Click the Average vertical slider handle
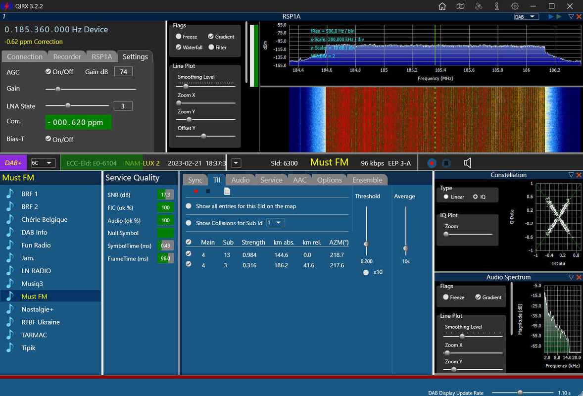 [x=406, y=248]
